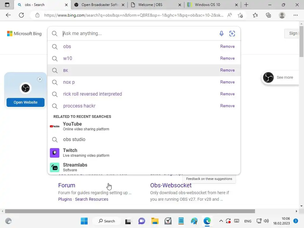Open Edge Settings and more menu
Screen dimensions: 304x228
click(x=295, y=15)
